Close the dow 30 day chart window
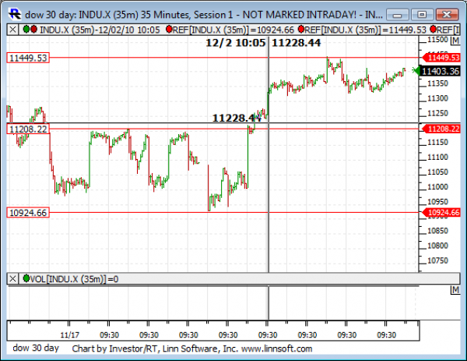Image resolution: width=467 pixels, height=361 pixels. pos(447,14)
